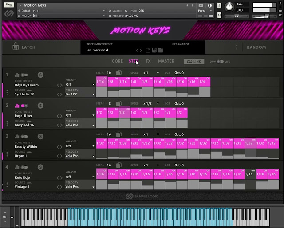Viewport: 284px width, 228px height.
Task: Click core 1 OCT value Oct. 0
Action: 179,73
